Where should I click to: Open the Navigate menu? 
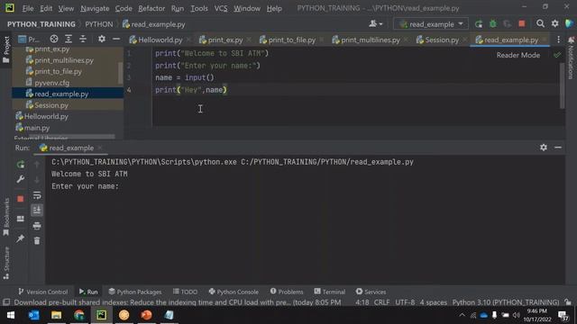(95, 8)
